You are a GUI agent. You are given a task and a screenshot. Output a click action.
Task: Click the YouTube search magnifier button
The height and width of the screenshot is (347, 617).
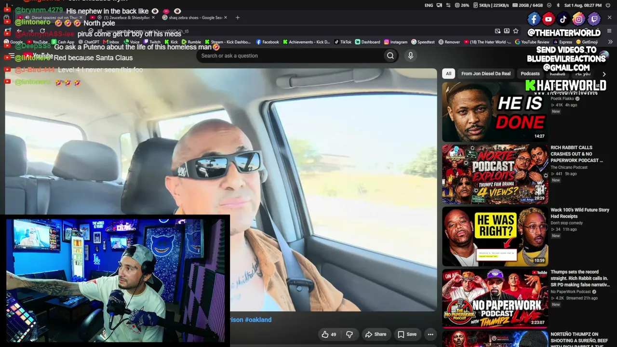point(390,55)
